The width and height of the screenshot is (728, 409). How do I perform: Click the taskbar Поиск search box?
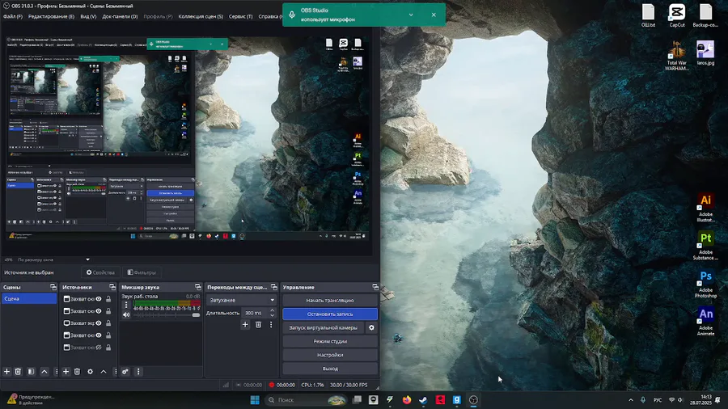point(307,400)
